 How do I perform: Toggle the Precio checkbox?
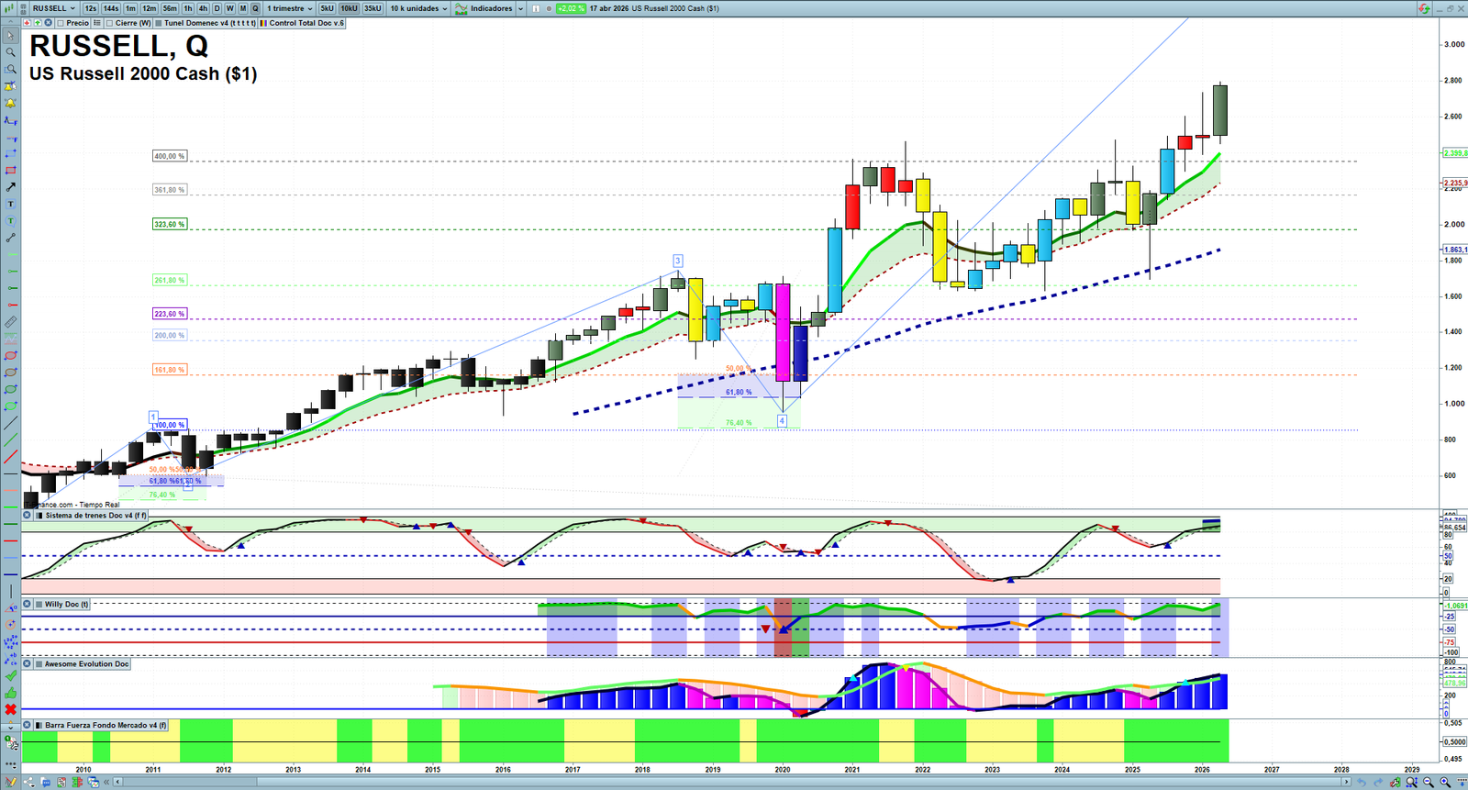(61, 23)
